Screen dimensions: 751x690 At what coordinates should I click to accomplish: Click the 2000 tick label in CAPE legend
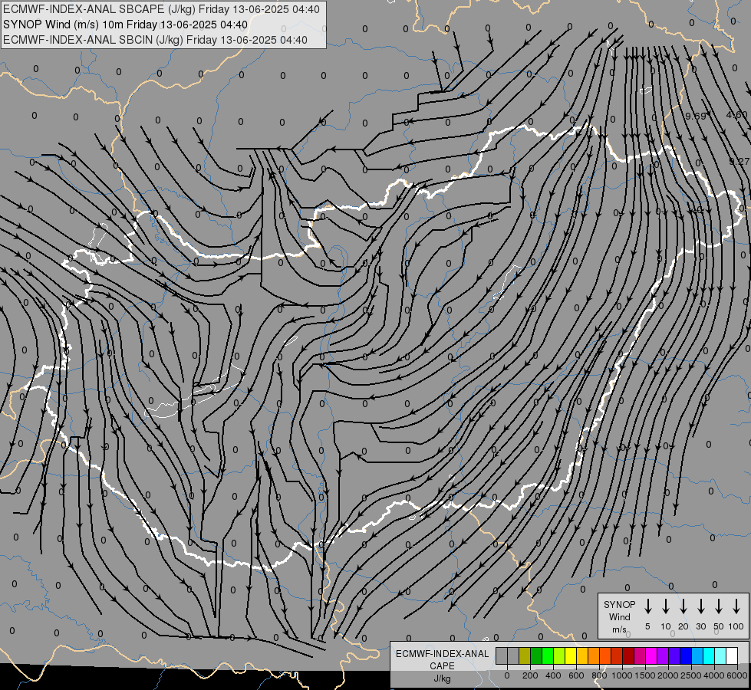(668, 675)
